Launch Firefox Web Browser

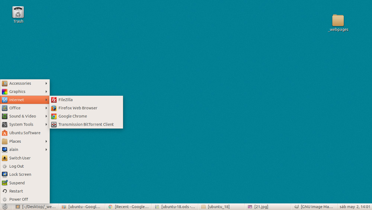tap(86, 108)
